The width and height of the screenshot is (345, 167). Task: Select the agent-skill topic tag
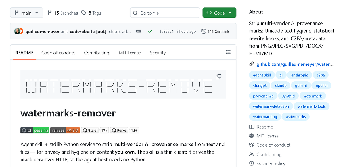tap(262, 75)
